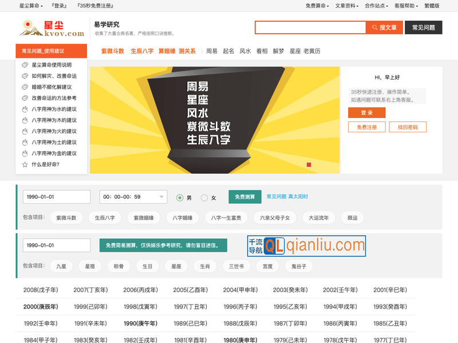
Task: Select the 女 gender radio button
Action: [x=204, y=197]
